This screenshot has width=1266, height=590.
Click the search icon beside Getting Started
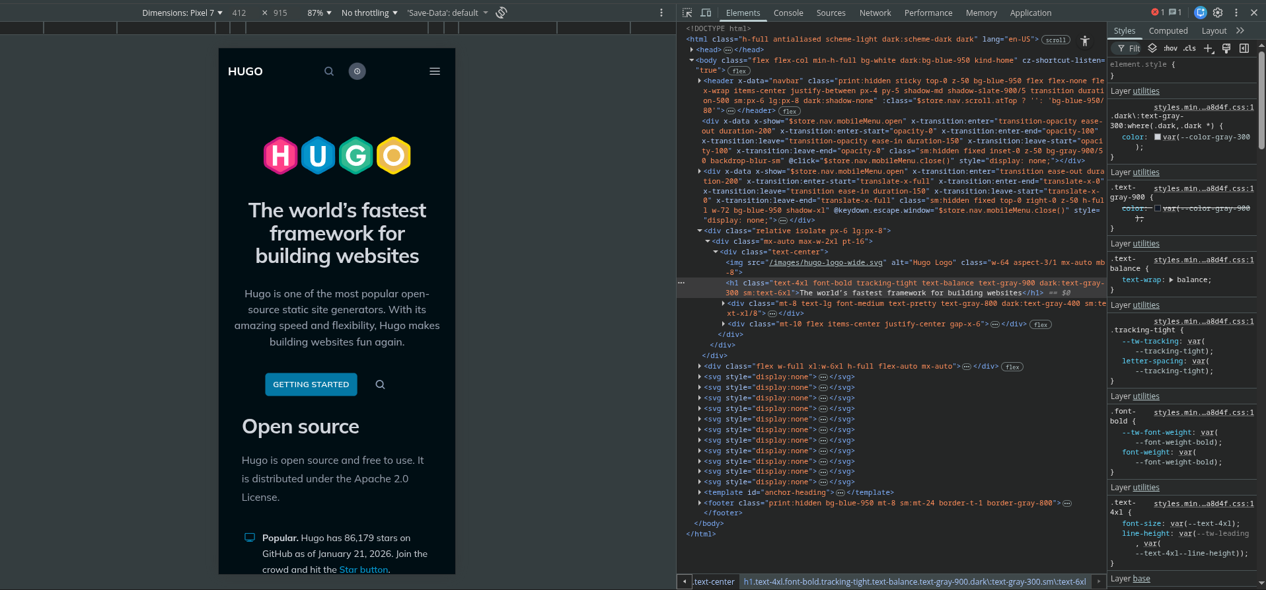click(x=380, y=385)
